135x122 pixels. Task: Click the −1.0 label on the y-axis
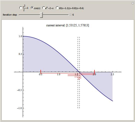pyautogui.click(x=19, y=108)
